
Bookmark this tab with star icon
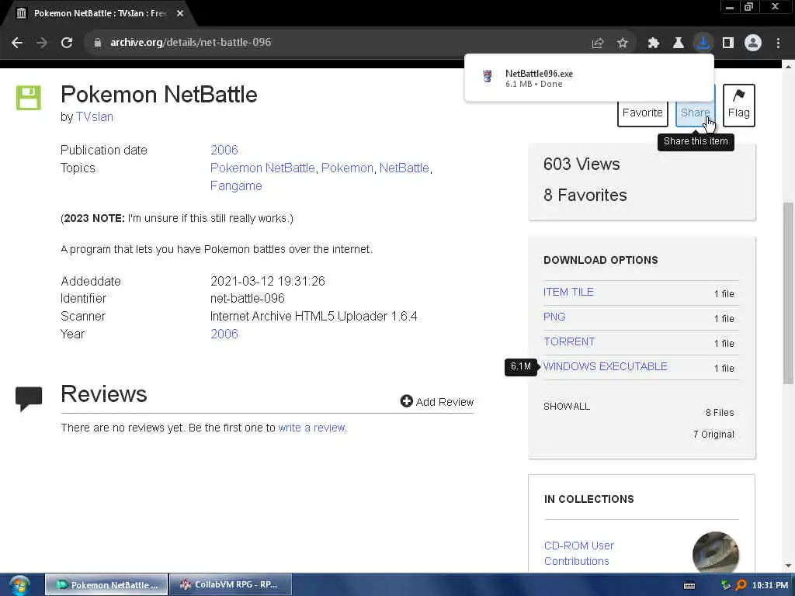(x=623, y=43)
